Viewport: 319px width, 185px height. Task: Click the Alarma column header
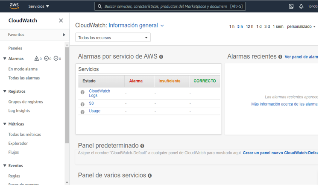(139, 81)
